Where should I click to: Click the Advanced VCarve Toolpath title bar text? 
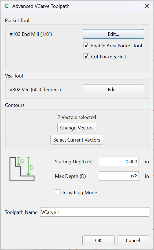point(41,6)
